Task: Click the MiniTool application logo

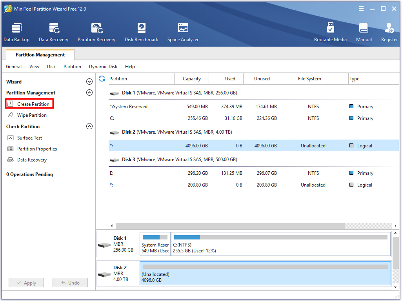Action: 8,9
